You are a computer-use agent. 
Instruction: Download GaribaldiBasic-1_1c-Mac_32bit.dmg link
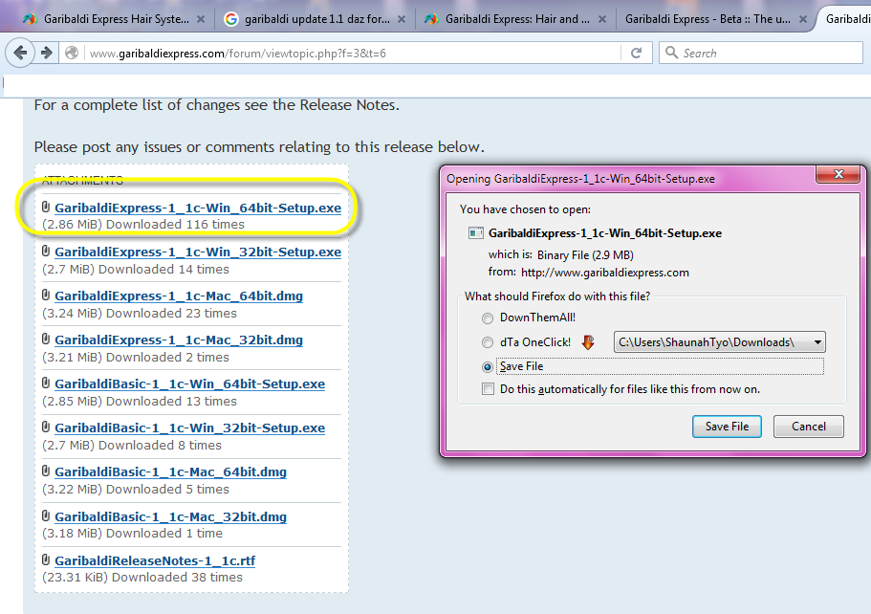click(170, 516)
